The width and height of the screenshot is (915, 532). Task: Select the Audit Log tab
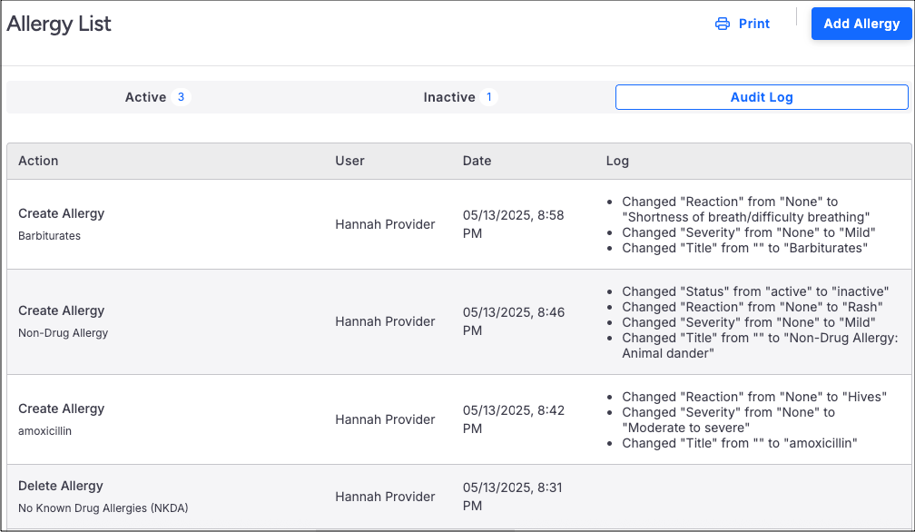[x=762, y=97]
